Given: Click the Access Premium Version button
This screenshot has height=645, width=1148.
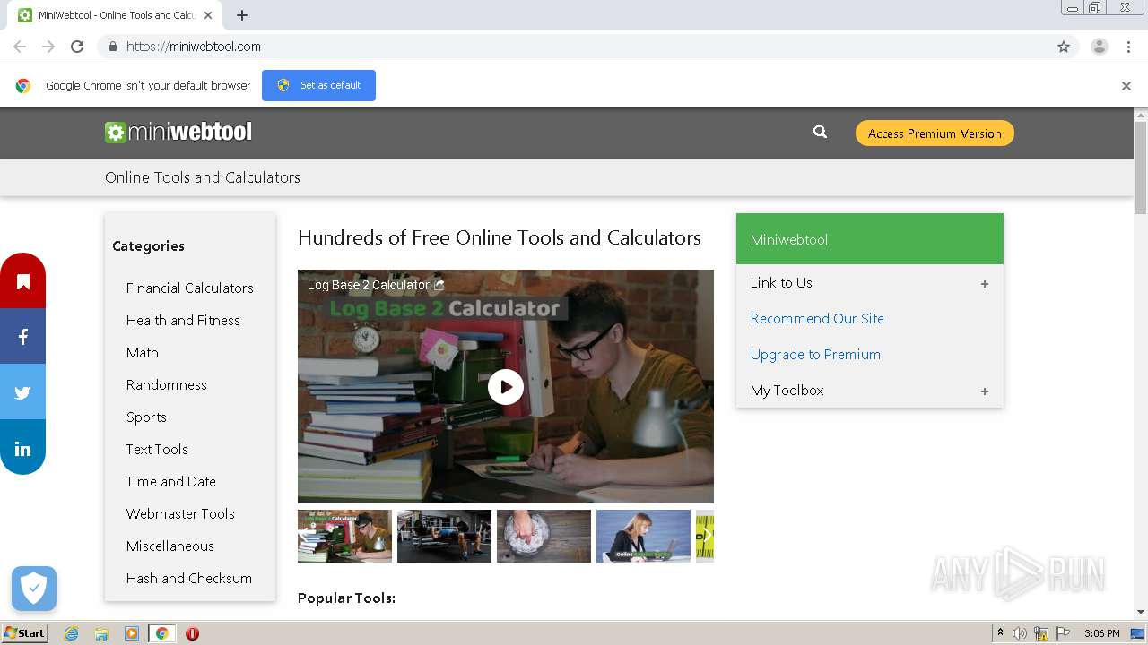Looking at the screenshot, I should coord(935,133).
